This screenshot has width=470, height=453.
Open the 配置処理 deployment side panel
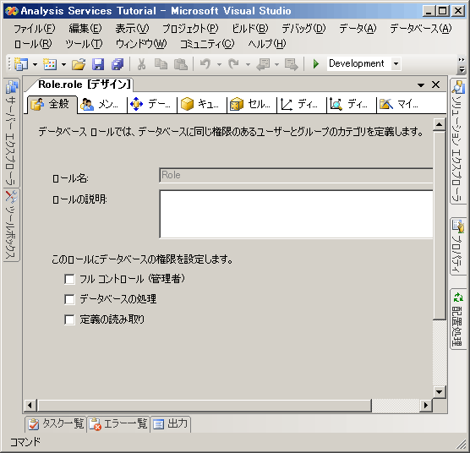(459, 319)
